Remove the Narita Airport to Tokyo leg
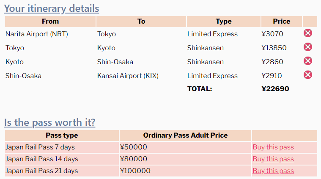321x179 pixels. point(308,33)
